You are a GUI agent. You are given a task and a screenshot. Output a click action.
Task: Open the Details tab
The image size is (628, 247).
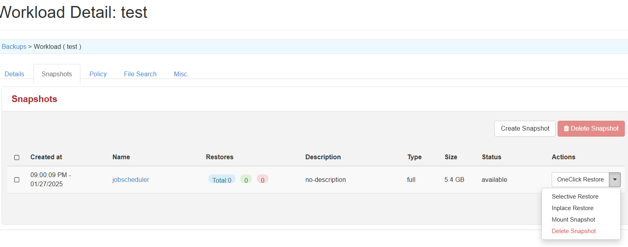point(14,74)
